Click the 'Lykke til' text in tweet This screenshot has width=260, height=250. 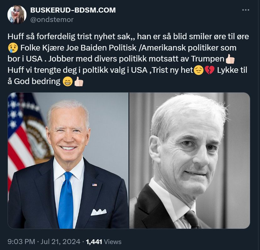click(232, 70)
